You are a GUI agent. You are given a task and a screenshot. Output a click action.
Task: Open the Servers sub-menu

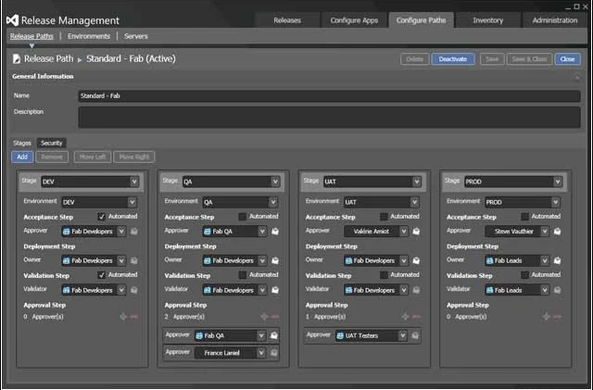[x=136, y=36]
